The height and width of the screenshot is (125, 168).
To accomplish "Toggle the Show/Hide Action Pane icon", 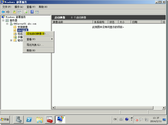I will click(x=37, y=12).
